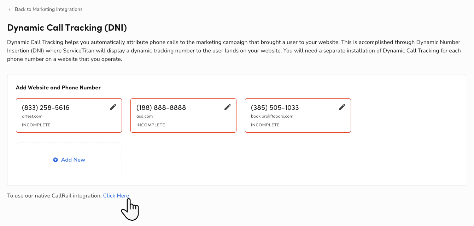This screenshot has width=474, height=226.
Task: Click INCOMPLETE status on artest.com card
Action: (x=36, y=125)
